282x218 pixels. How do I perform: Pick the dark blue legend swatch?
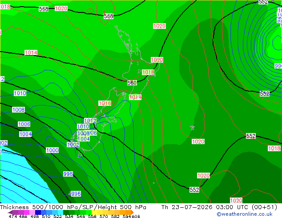38,212
